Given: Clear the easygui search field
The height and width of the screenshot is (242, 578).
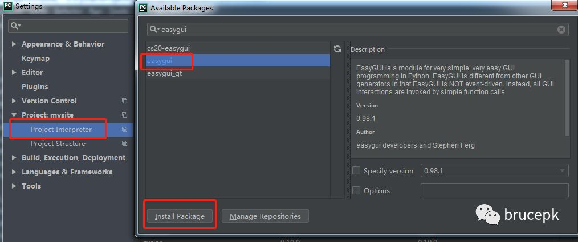Looking at the screenshot, I should [561, 30].
